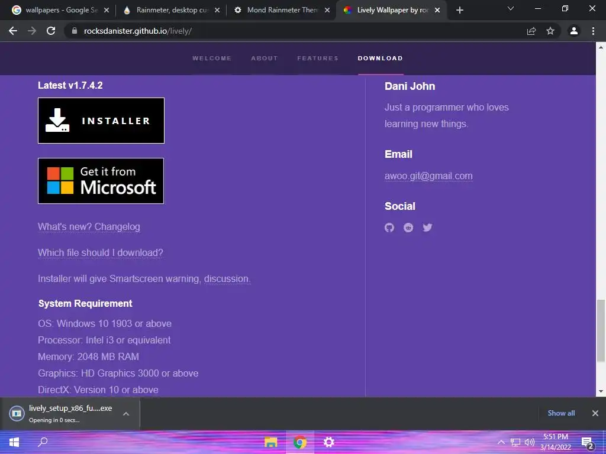Go to the ABOUT section
The width and height of the screenshot is (606, 454).
(x=265, y=59)
